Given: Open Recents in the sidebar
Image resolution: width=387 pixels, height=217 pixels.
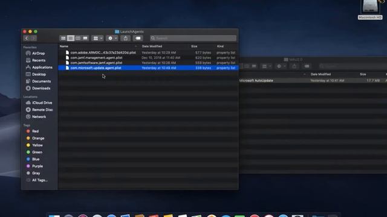Looking at the screenshot, I should click(39, 60).
